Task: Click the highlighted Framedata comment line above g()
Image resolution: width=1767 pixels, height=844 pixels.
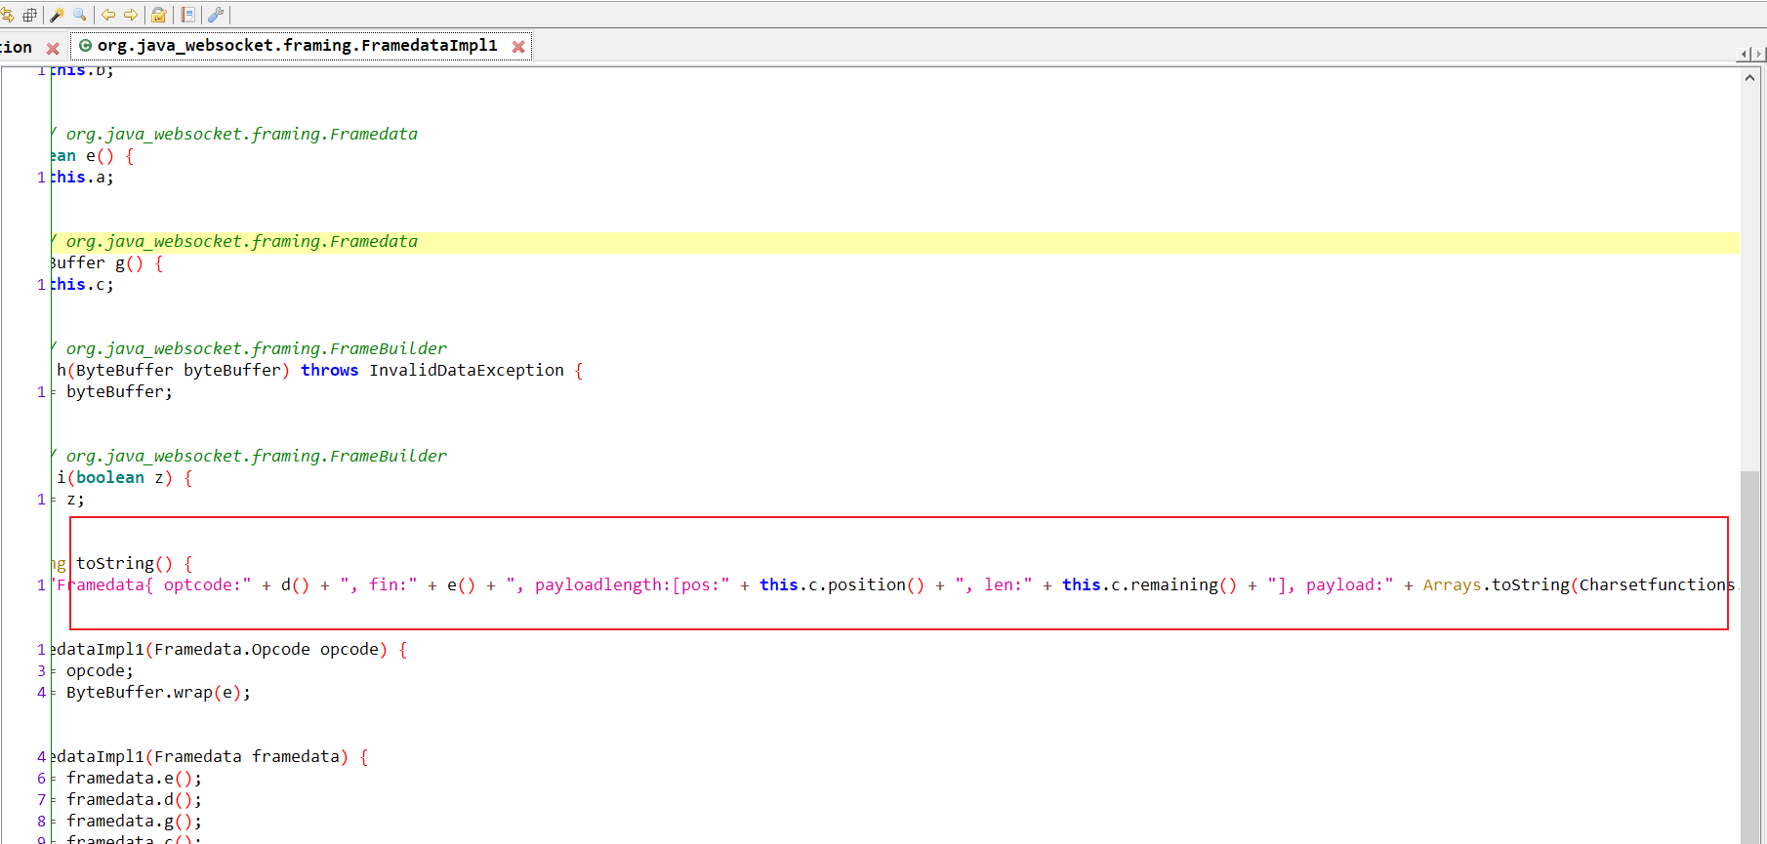Action: tap(894, 242)
